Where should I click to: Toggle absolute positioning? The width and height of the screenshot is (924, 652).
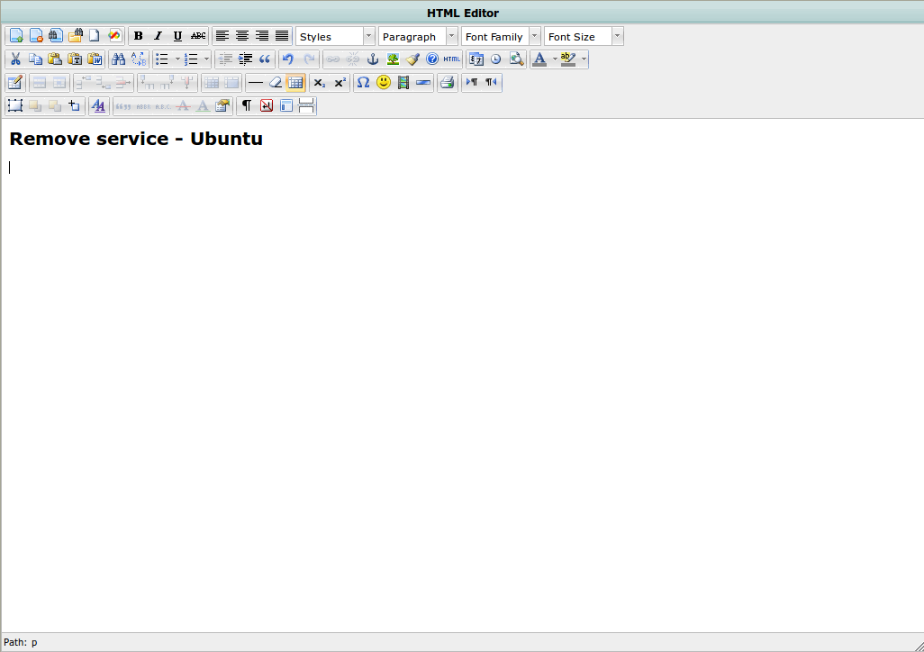pyautogui.click(x=74, y=106)
